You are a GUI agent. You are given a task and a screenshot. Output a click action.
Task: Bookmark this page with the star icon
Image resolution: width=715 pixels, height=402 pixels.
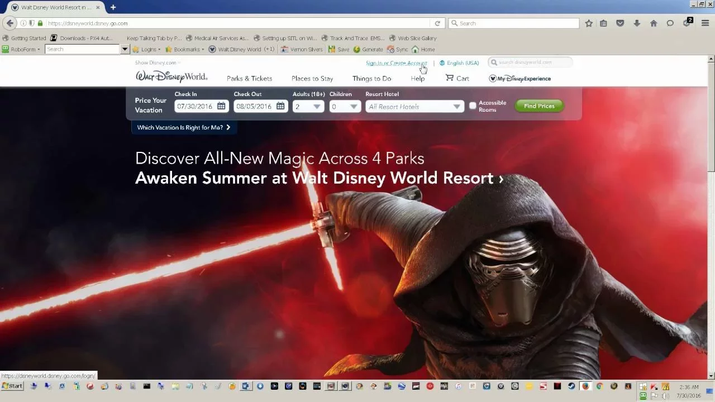[x=589, y=23]
